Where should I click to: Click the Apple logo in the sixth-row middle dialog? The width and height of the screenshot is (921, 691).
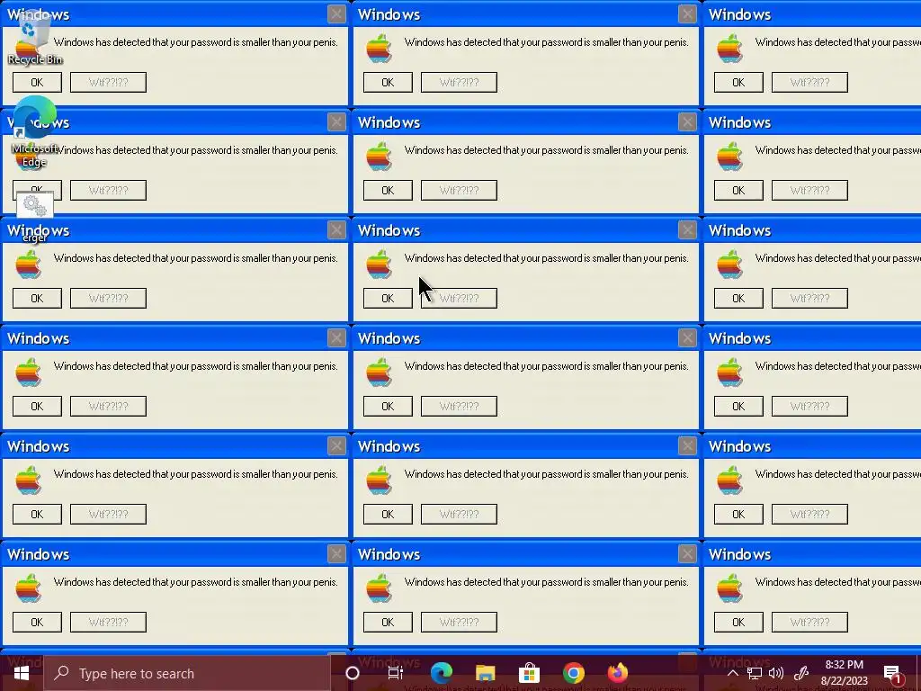tap(379, 588)
